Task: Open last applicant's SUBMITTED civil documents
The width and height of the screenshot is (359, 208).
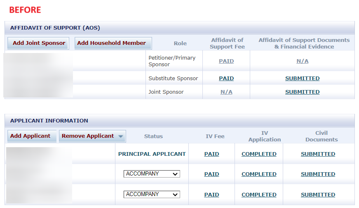Action: (318, 195)
